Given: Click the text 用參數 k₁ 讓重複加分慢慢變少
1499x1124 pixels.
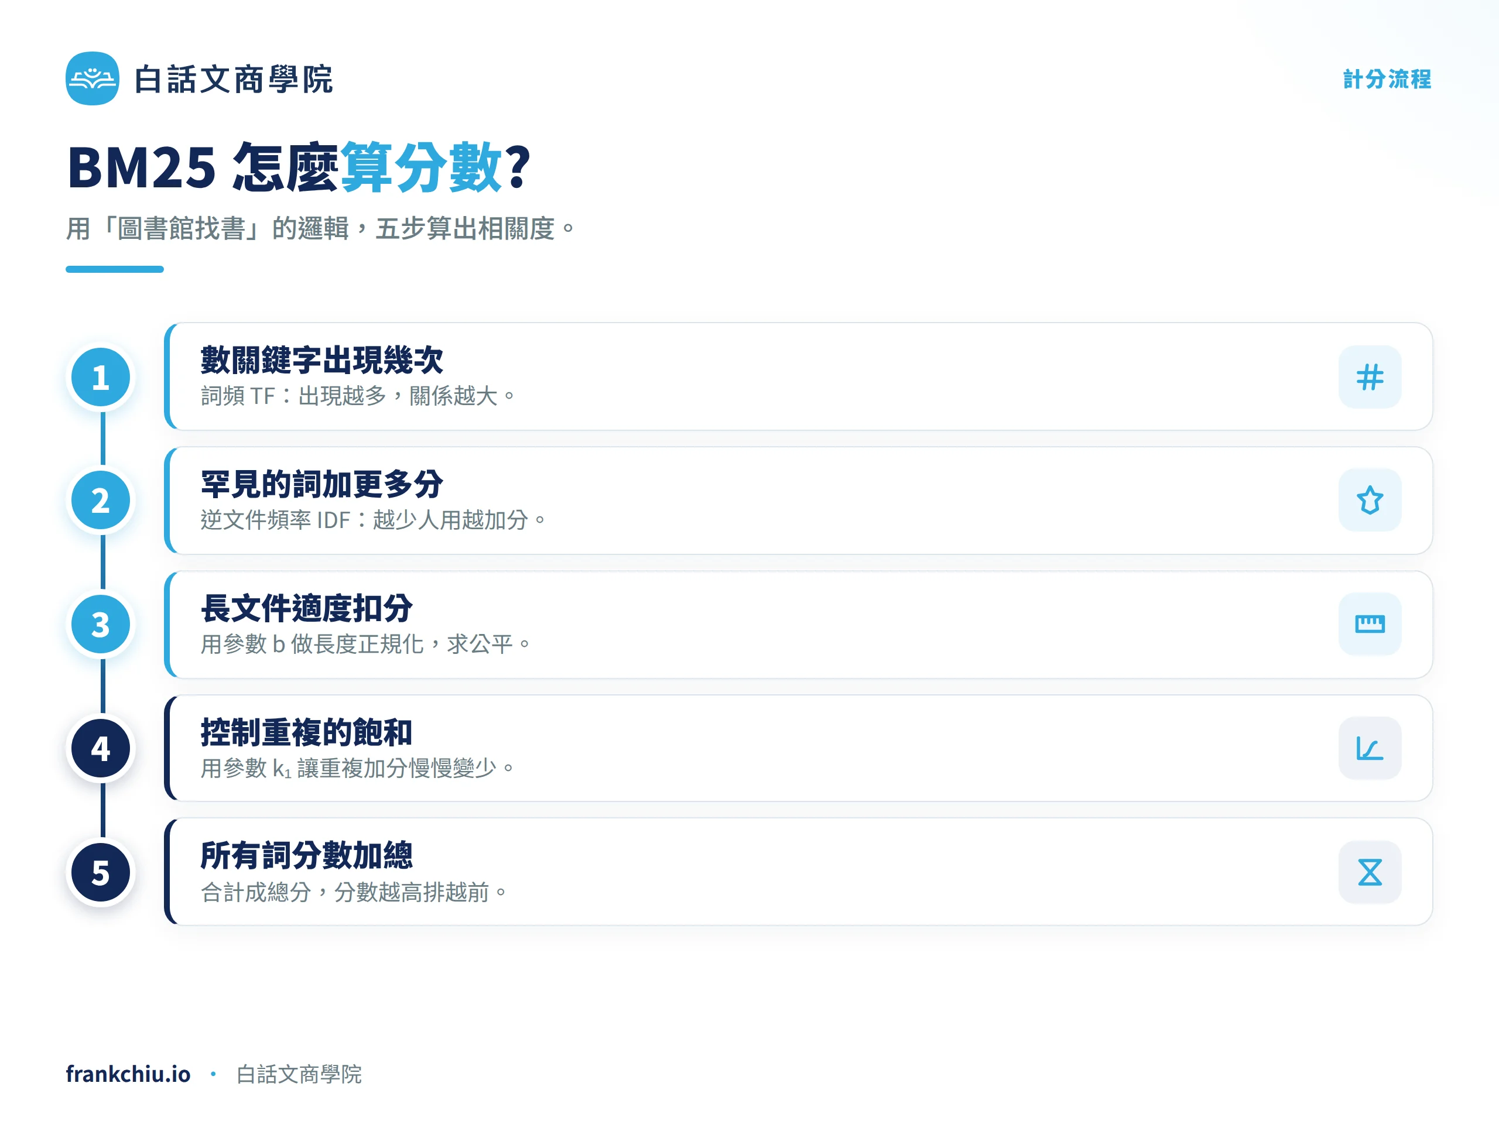Looking at the screenshot, I should coord(357,767).
